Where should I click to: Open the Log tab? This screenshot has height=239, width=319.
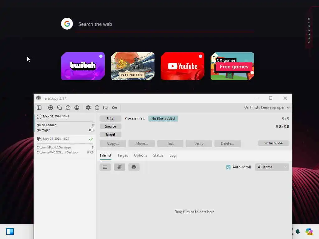(x=173, y=155)
